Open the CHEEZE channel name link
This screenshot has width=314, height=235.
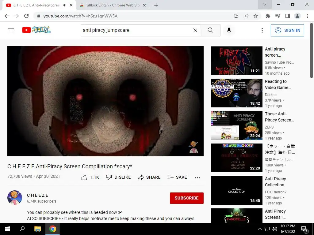tap(38, 195)
